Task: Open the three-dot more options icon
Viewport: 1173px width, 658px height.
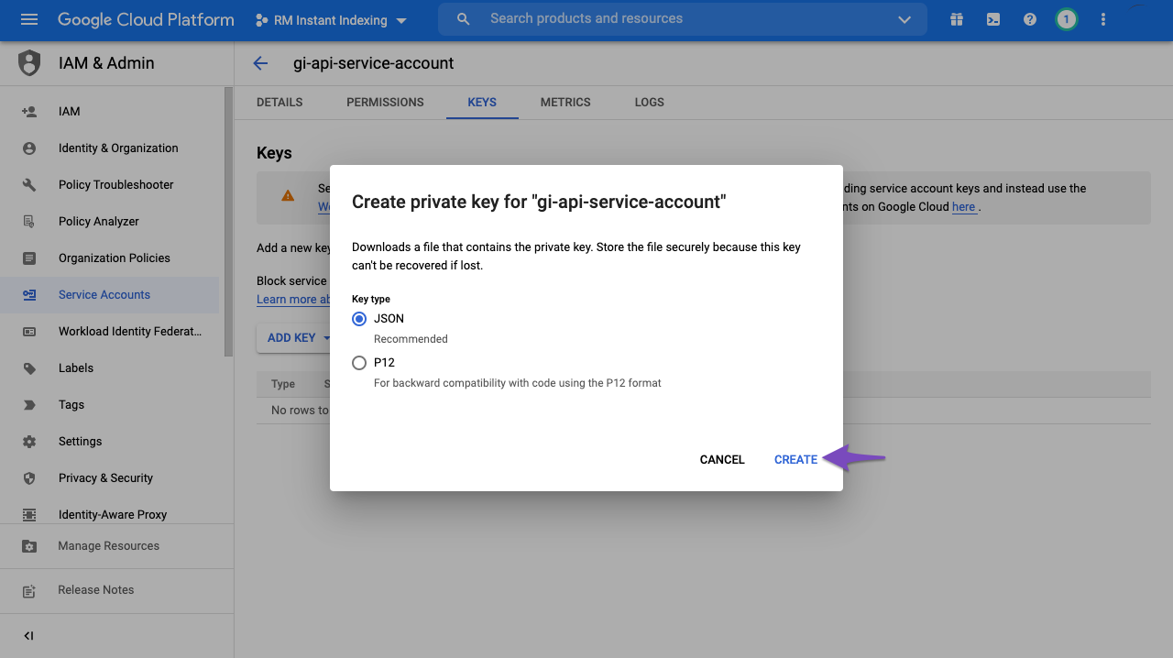Action: point(1102,18)
